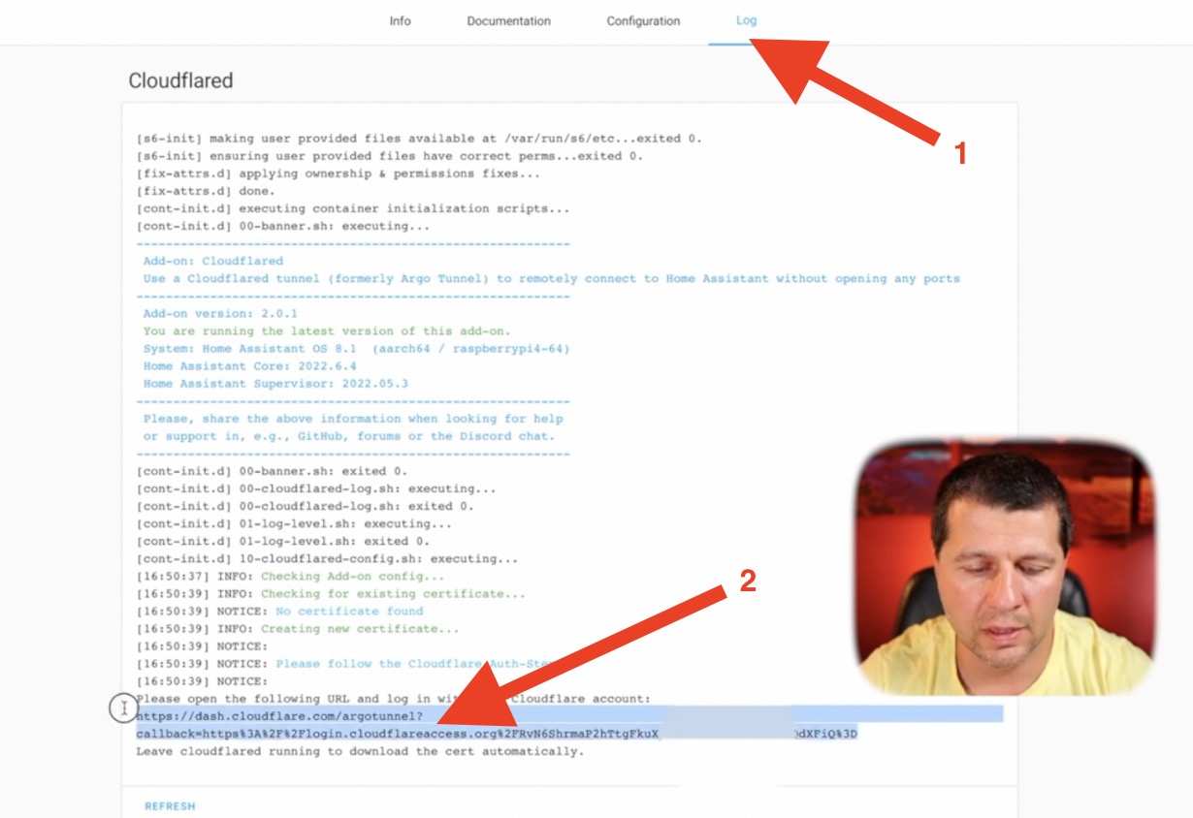Open the Configuration tab
Viewport: 1193px width, 818px height.
click(x=643, y=20)
